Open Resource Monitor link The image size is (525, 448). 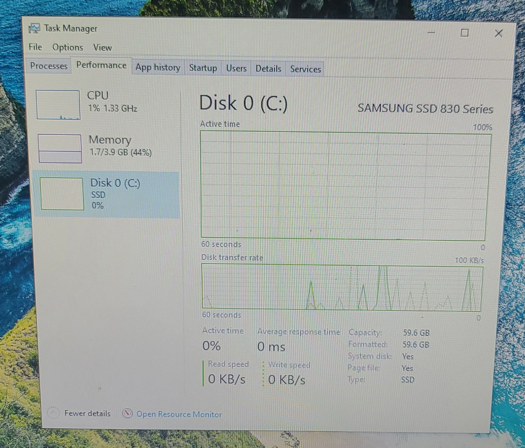click(x=179, y=414)
